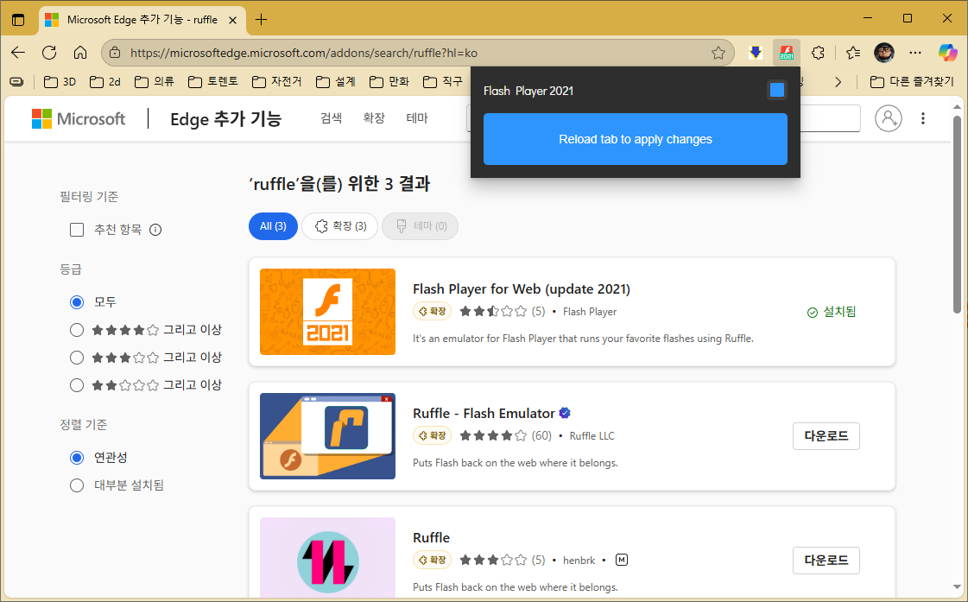The height and width of the screenshot is (602, 968).
Task: Open the 설계 bookmarks folder
Action: 335,81
